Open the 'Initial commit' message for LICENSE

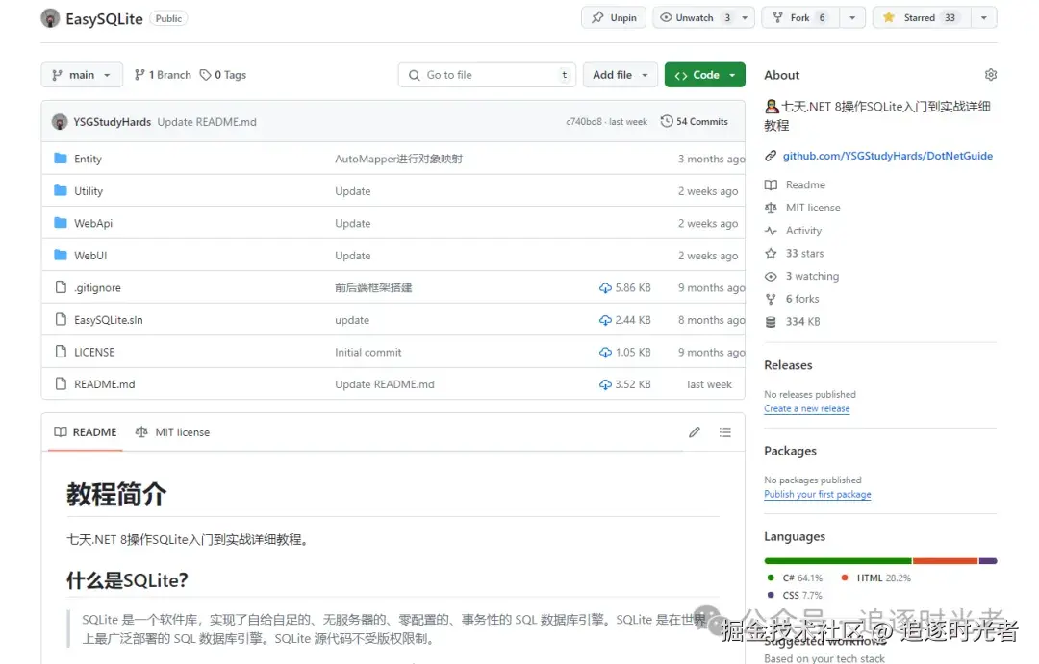tap(367, 353)
